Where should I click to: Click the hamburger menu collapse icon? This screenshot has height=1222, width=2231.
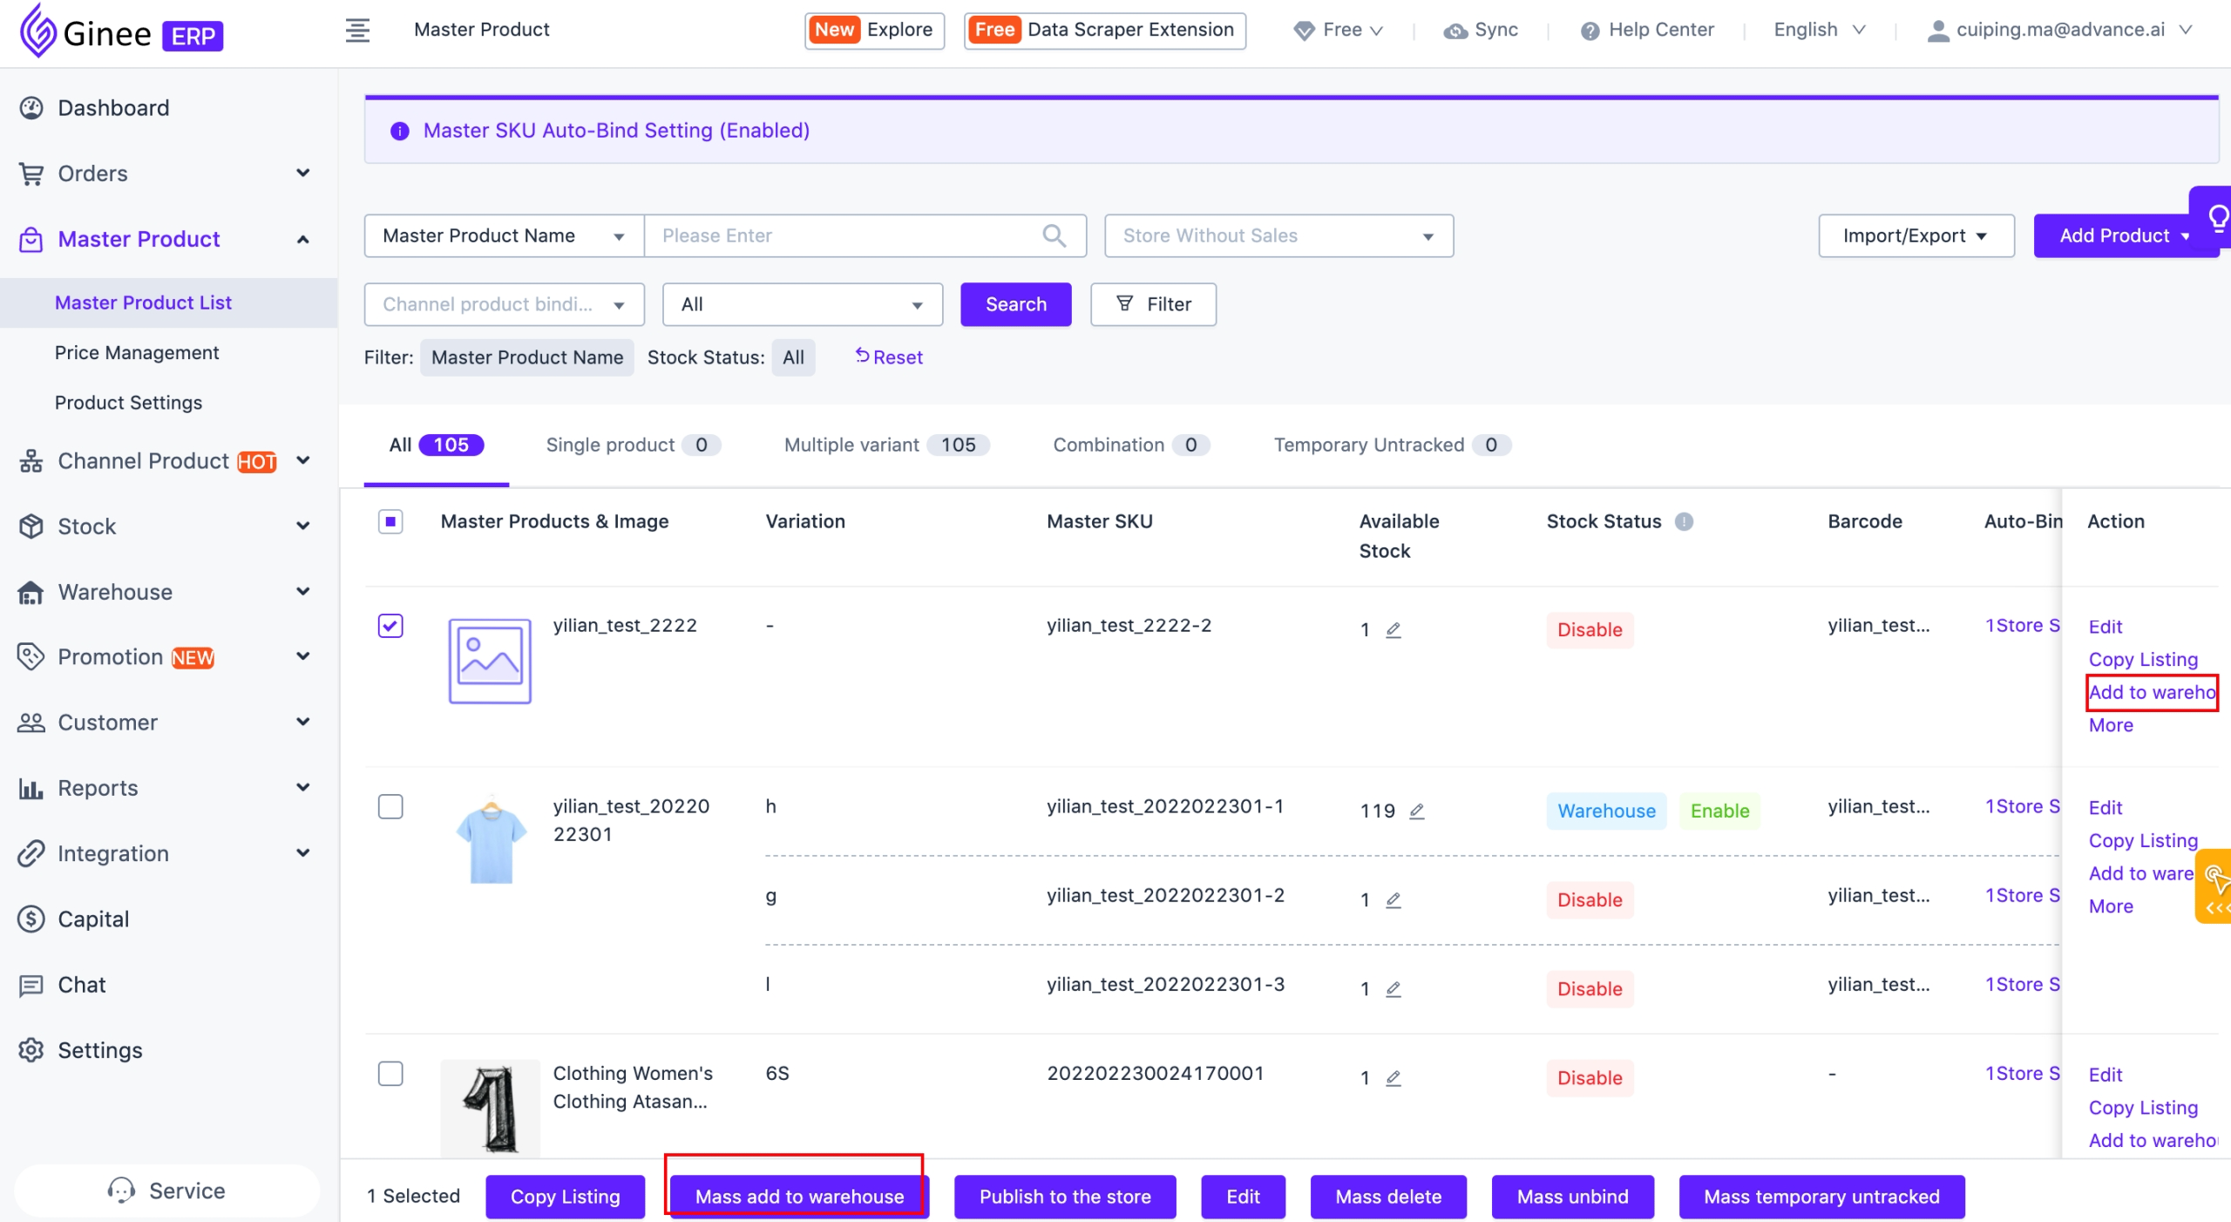tap(357, 31)
